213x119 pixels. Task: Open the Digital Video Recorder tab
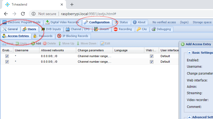62,22
